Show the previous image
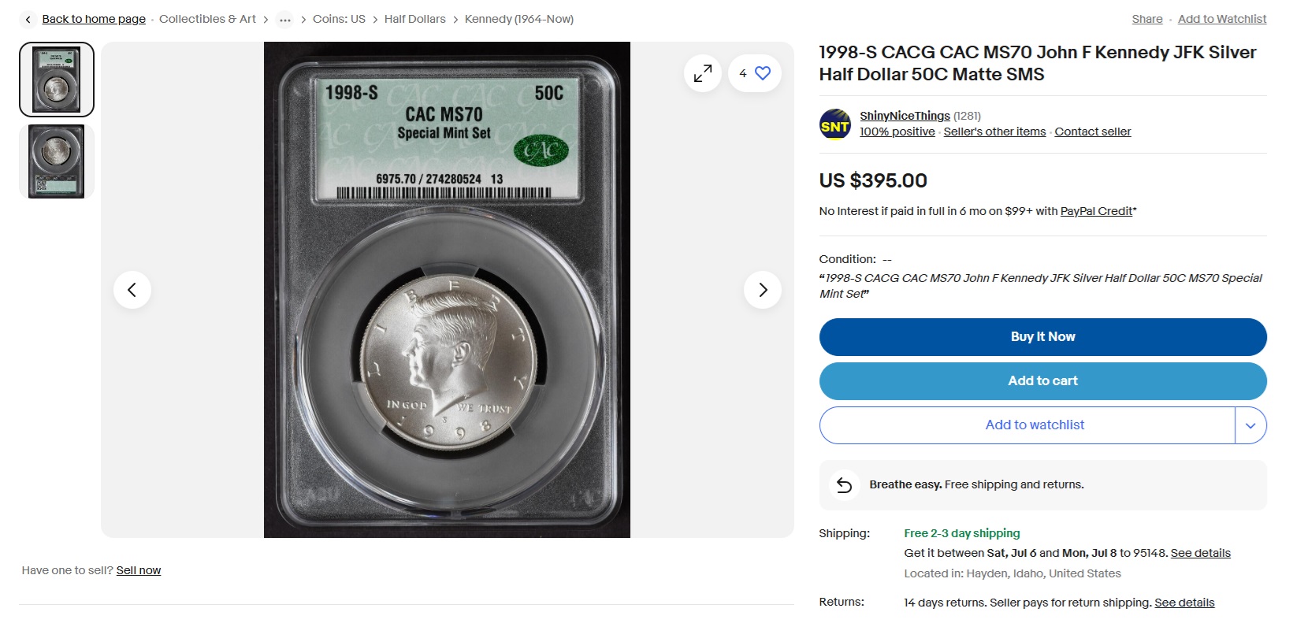1293x638 pixels. pyautogui.click(x=132, y=290)
